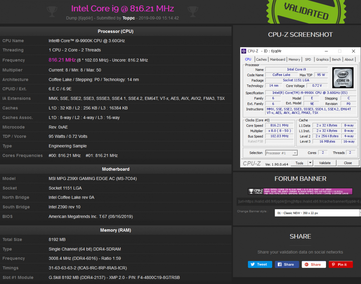361x284 pixels.
Task: Expand the Tools dropdown arrow
Action: click(x=310, y=163)
